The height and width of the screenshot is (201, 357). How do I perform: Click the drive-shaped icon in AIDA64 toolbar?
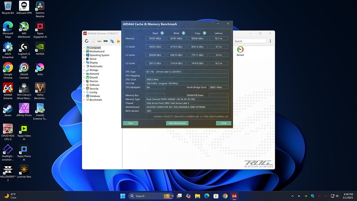99,41
